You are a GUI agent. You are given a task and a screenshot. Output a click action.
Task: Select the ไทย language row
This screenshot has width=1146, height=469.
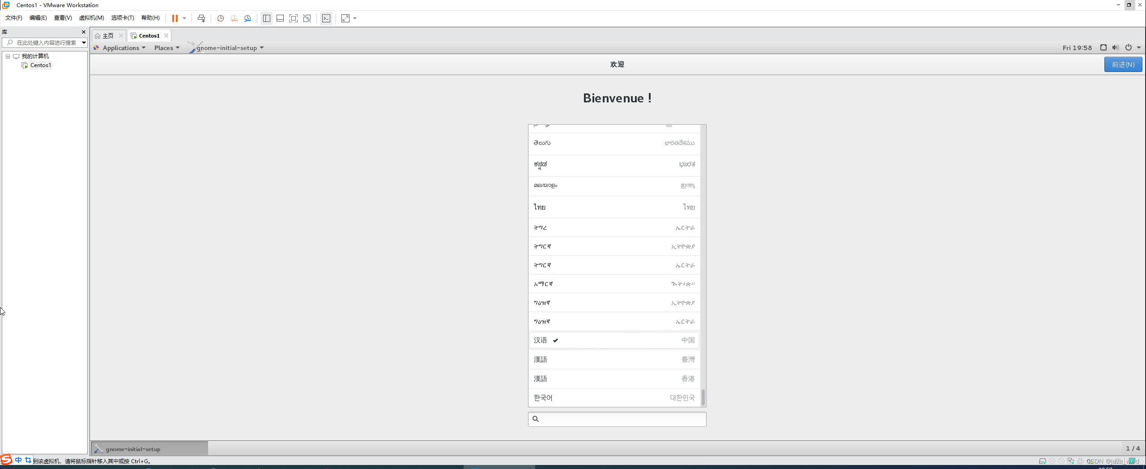click(614, 207)
